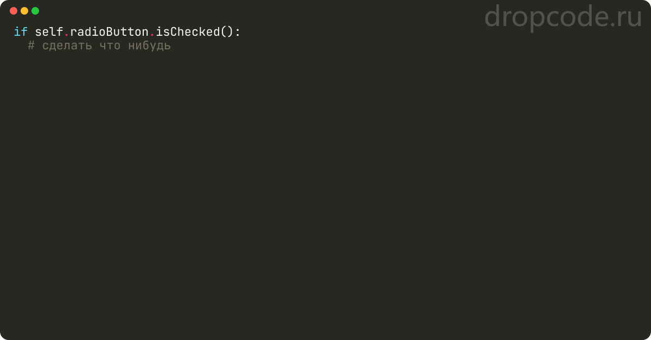This screenshot has height=340, width=651.
Task: Click the comment word 'нибудь'
Action: click(x=149, y=46)
